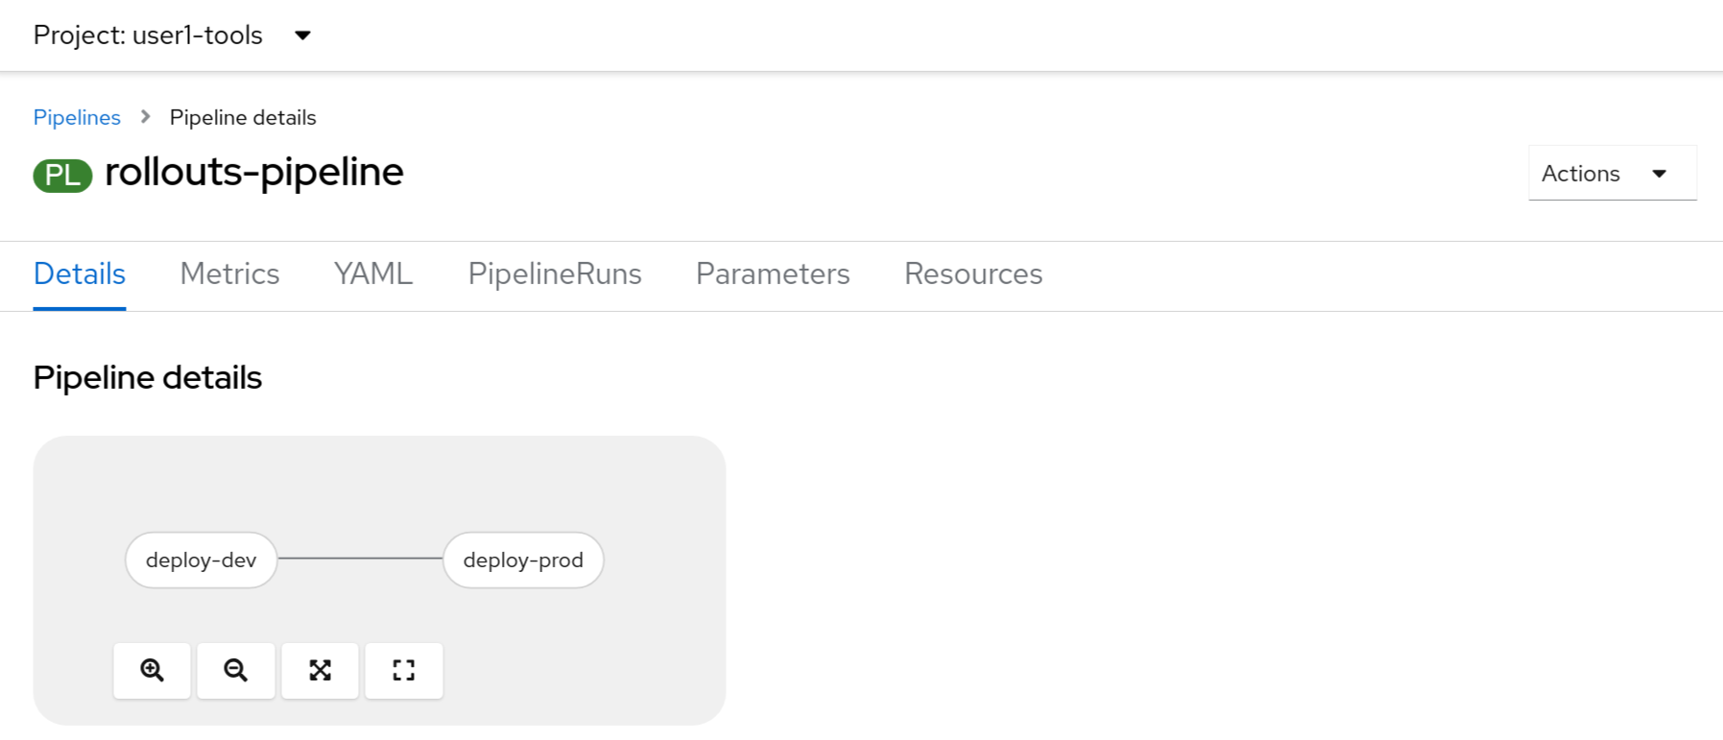Select the deploy-dev task node
Image resolution: width=1723 pixels, height=740 pixels.
click(202, 560)
